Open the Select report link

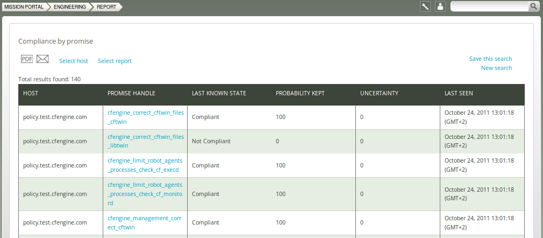coord(115,61)
